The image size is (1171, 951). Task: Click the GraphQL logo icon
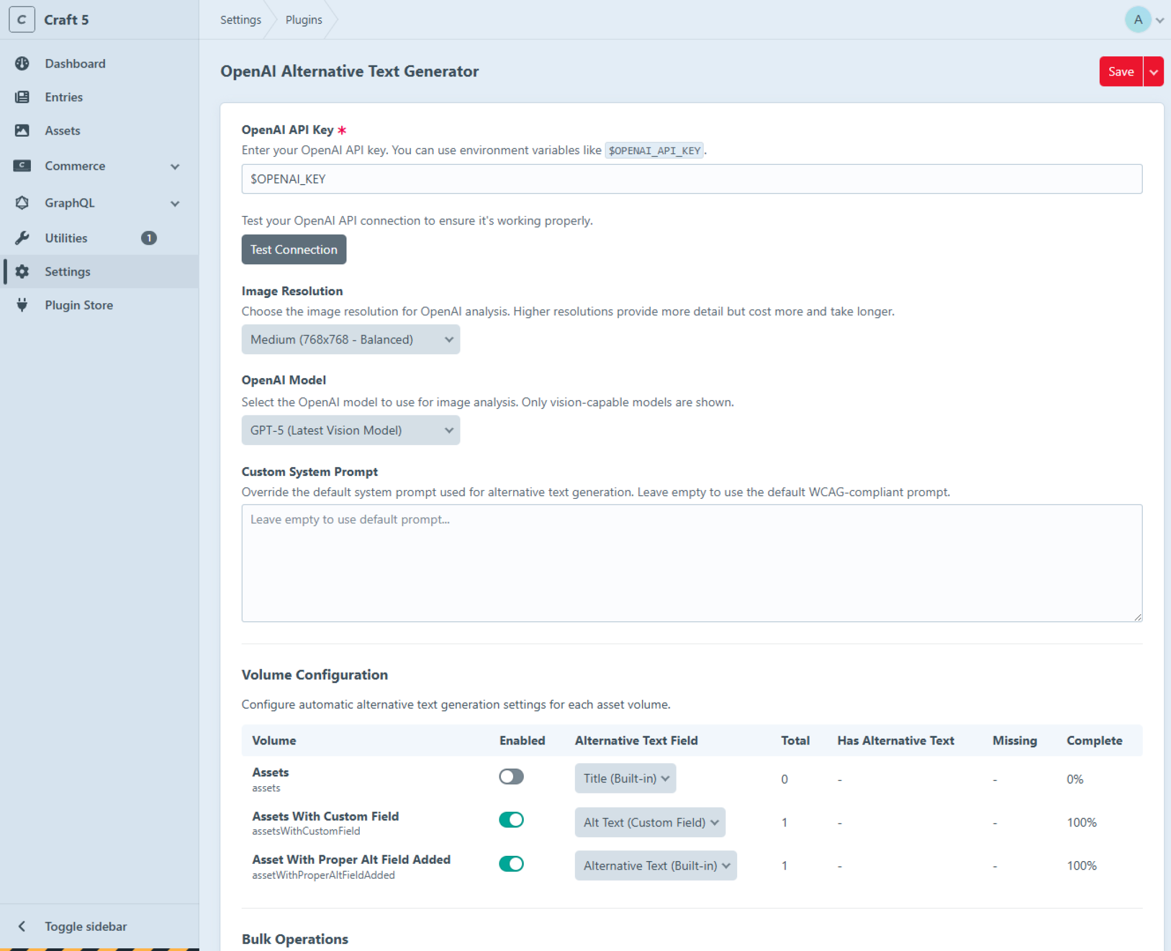click(22, 203)
